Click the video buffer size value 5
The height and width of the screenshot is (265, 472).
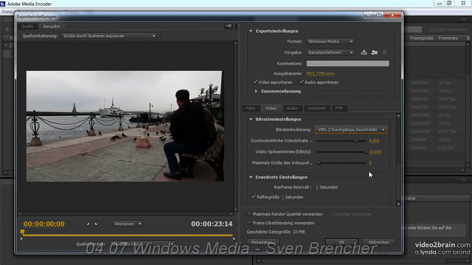(370, 163)
